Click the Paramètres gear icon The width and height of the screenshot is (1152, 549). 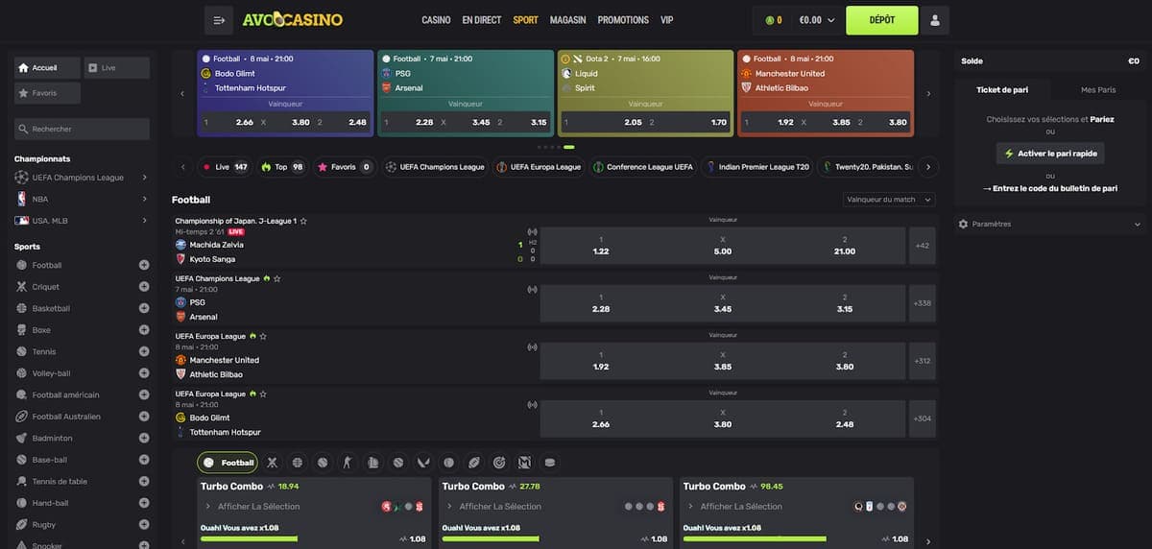(x=964, y=224)
